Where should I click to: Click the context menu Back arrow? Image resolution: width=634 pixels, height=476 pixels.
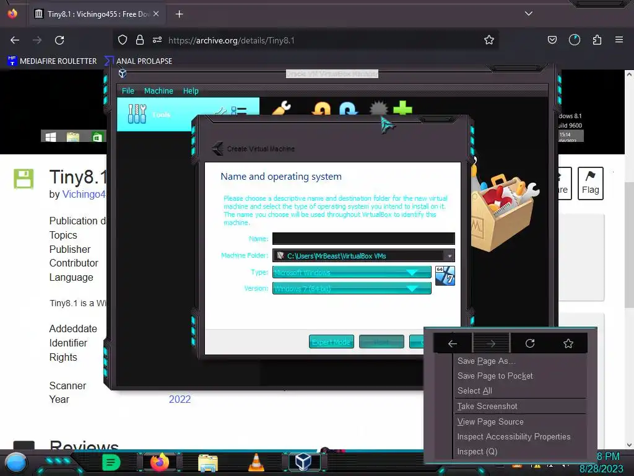[453, 343]
